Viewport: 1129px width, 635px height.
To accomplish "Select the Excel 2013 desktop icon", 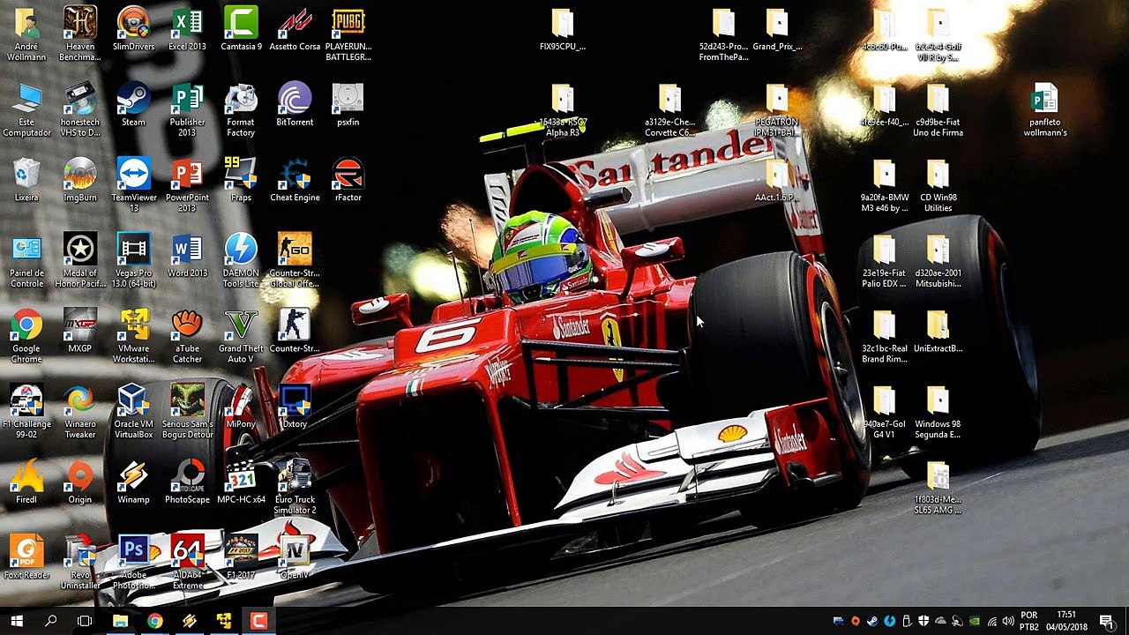I will [187, 29].
